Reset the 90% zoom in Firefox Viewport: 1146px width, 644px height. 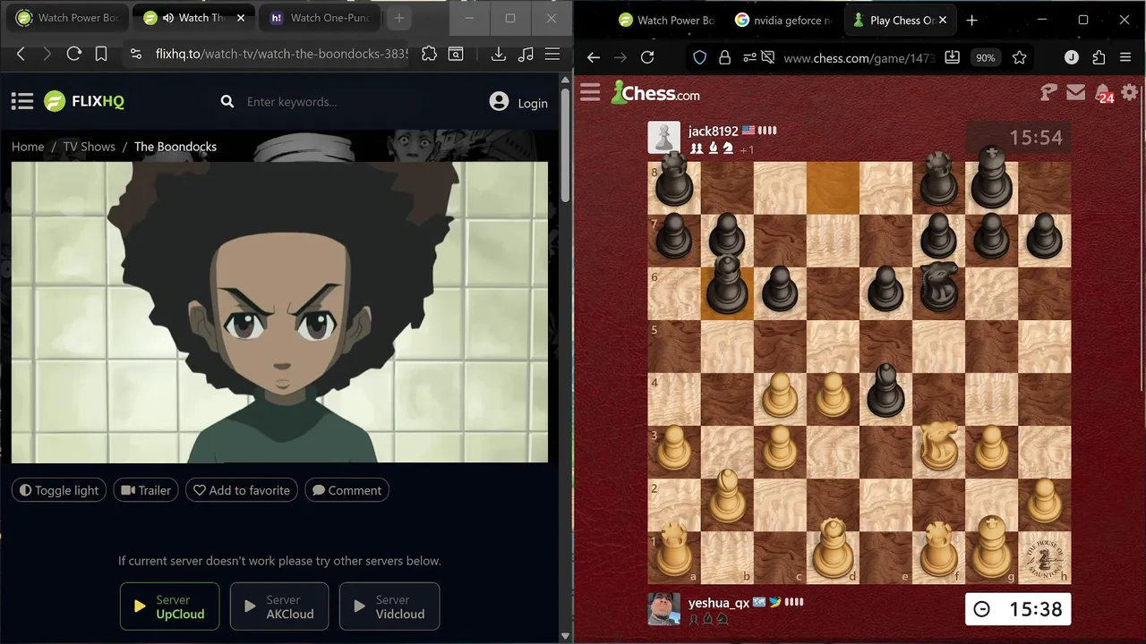point(985,57)
